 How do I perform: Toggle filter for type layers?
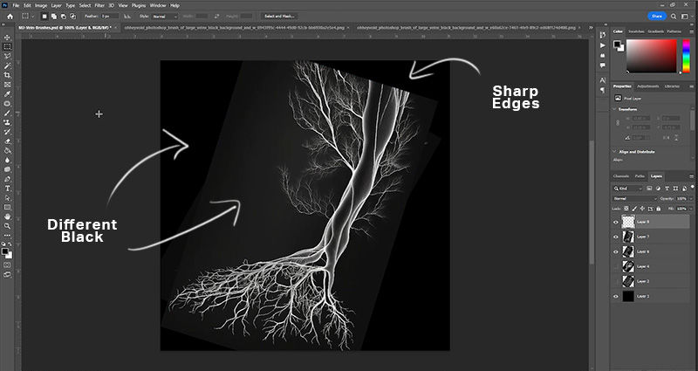[x=667, y=189]
